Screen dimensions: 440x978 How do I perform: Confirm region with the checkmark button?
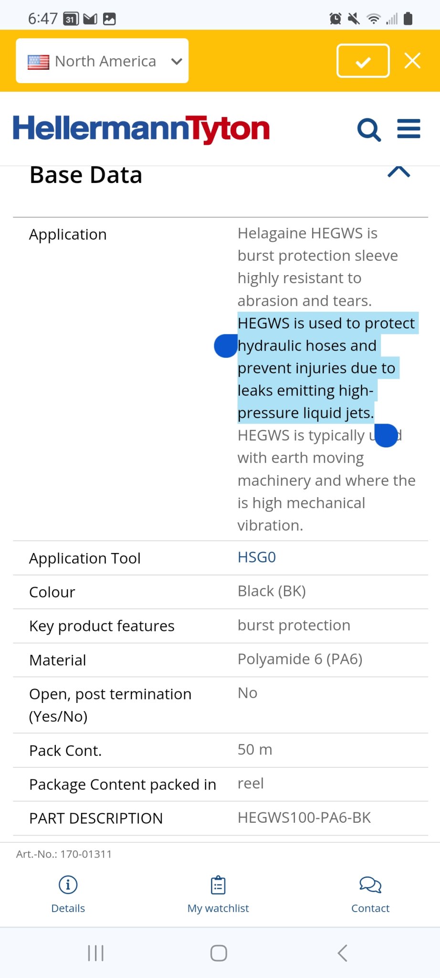(363, 61)
